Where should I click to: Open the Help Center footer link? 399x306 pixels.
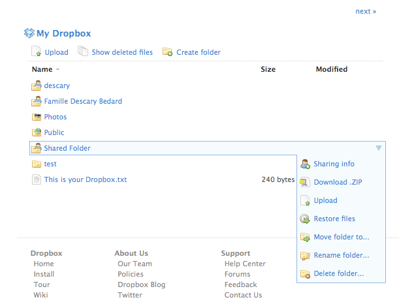(245, 264)
